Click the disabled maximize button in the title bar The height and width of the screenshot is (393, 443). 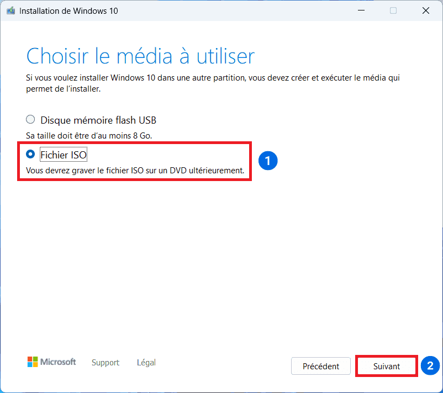point(393,10)
